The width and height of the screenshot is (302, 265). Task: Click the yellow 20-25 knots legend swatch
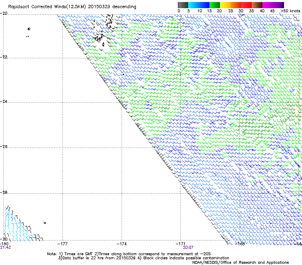[x=225, y=5]
